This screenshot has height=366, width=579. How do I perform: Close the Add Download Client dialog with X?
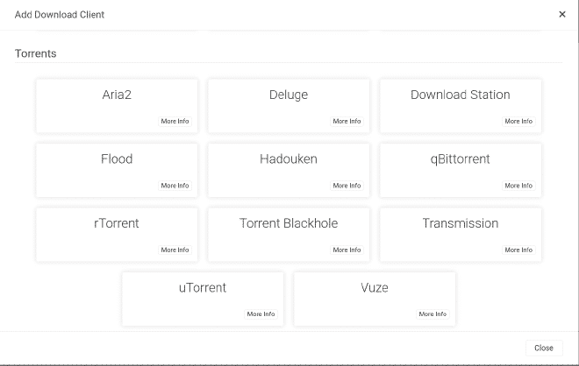(x=562, y=14)
